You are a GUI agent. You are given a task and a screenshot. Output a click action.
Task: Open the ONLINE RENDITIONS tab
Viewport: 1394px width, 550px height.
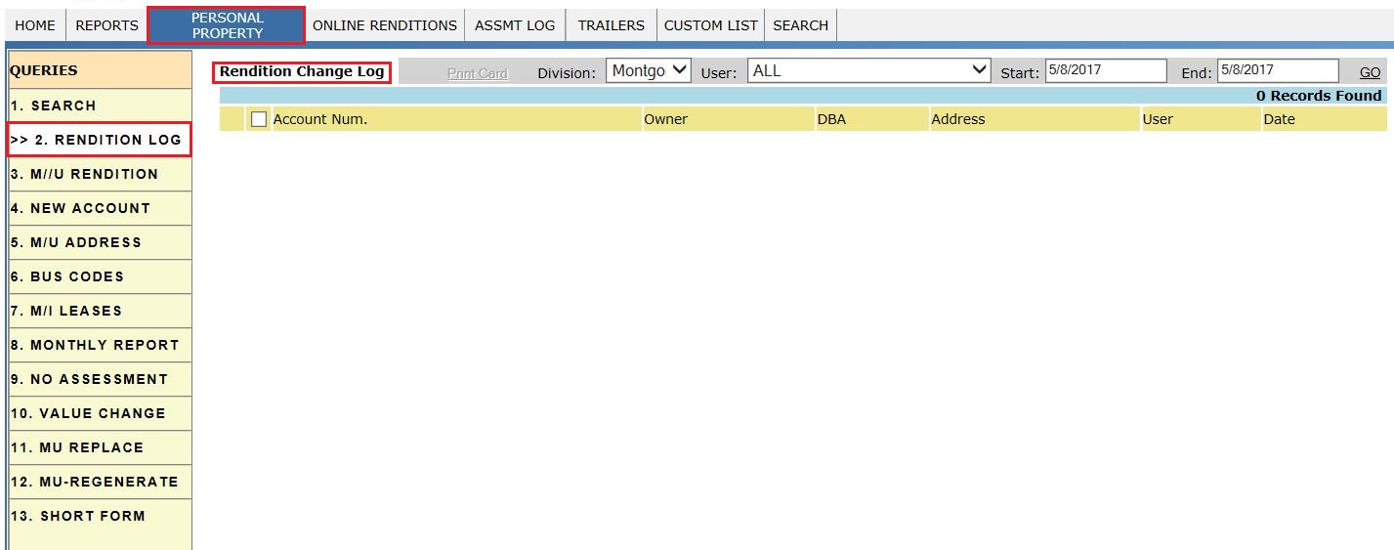(385, 25)
